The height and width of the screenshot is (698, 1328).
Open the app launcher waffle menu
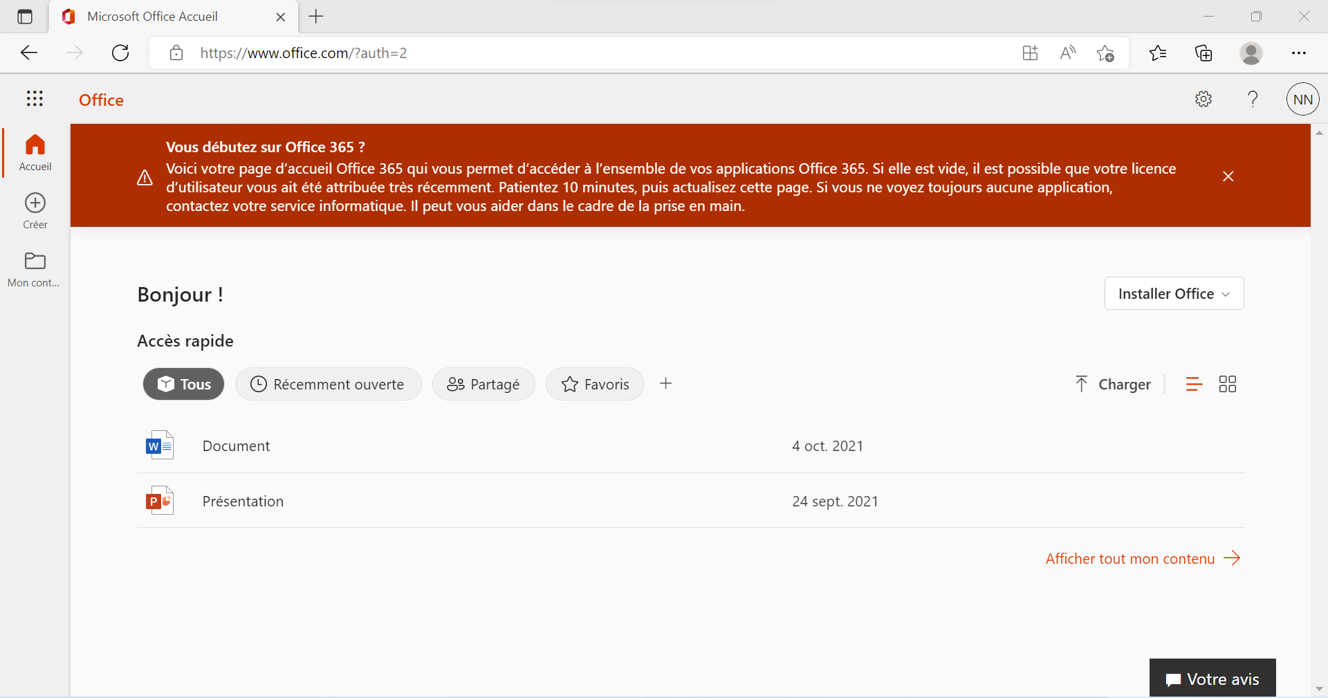tap(35, 99)
